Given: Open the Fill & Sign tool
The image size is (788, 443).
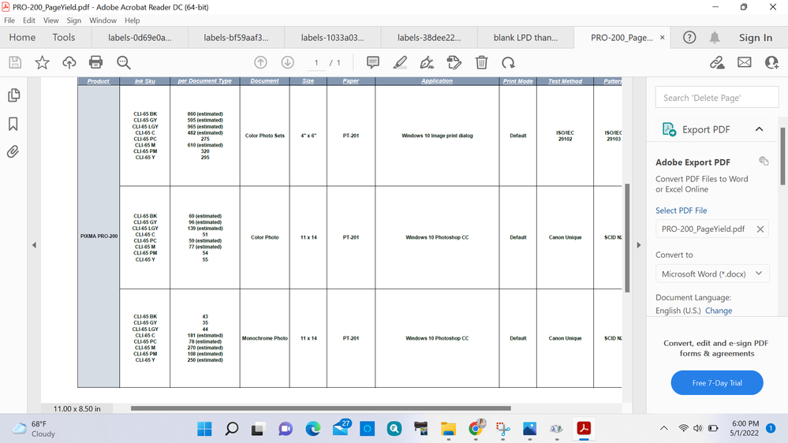Looking at the screenshot, I should click(x=427, y=63).
